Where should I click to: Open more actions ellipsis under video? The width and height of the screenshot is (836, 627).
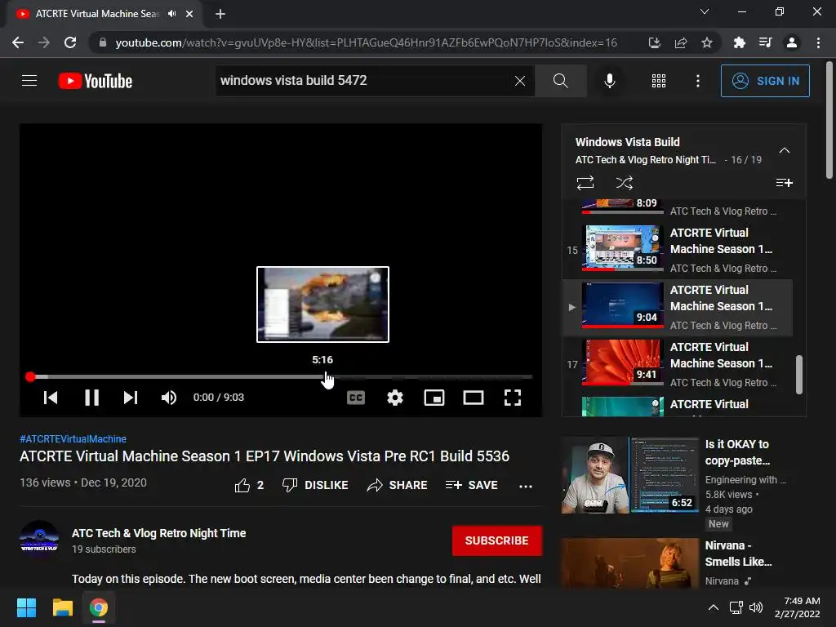point(526,486)
